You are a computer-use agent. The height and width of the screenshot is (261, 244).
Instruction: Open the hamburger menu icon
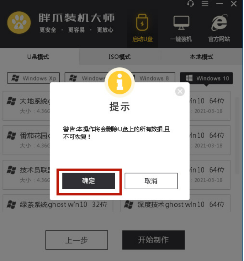[205, 4]
